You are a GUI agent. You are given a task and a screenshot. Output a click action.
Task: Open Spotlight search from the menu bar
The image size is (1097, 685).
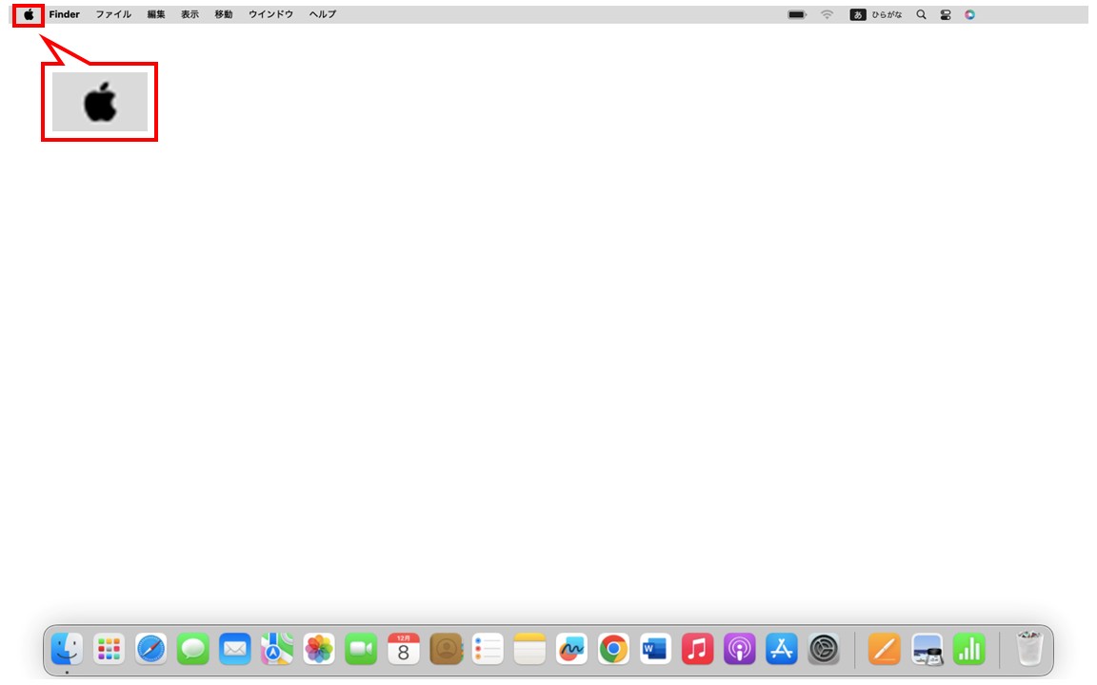920,14
